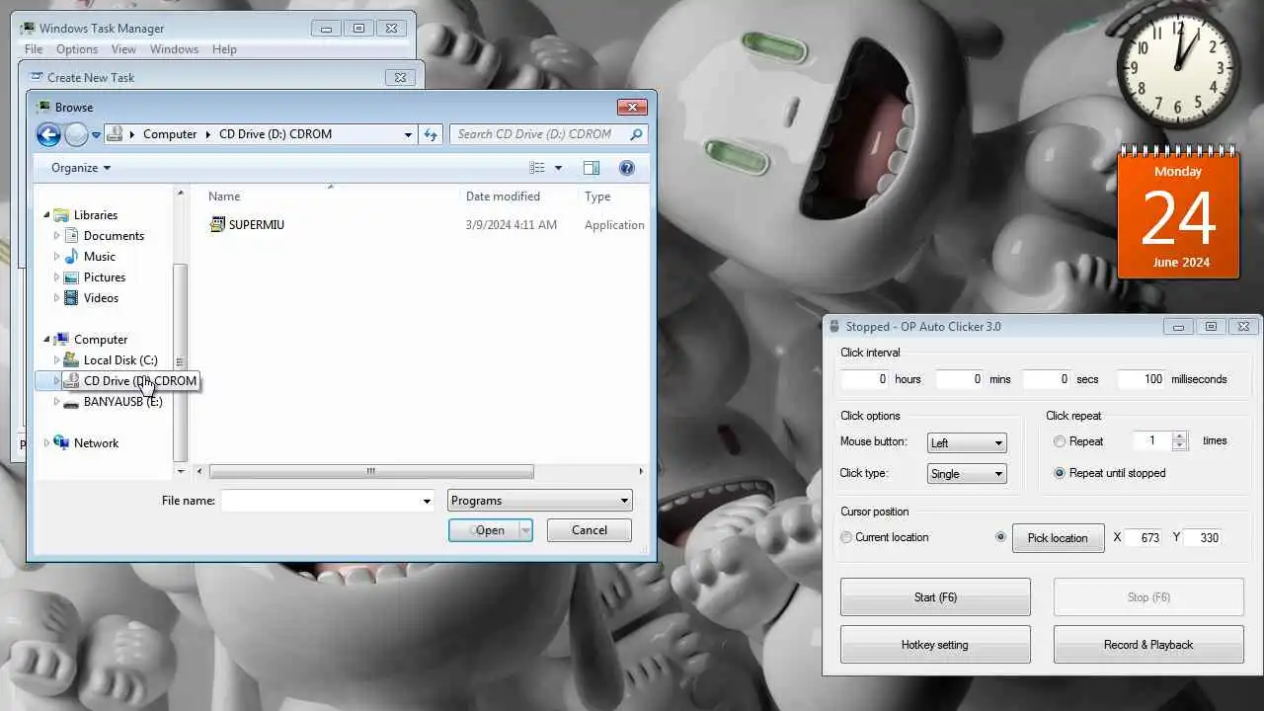Click the X coordinate field showing 673
1264x711 pixels.
coord(1144,538)
